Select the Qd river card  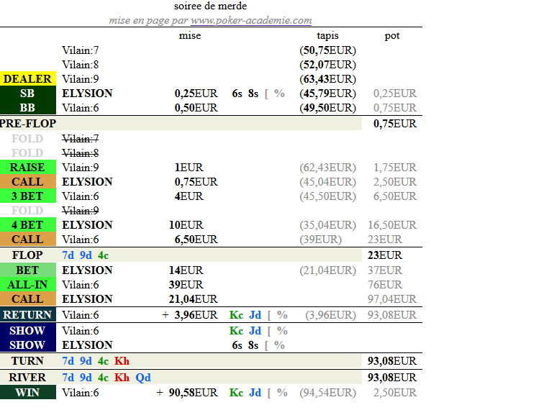pyautogui.click(x=143, y=377)
